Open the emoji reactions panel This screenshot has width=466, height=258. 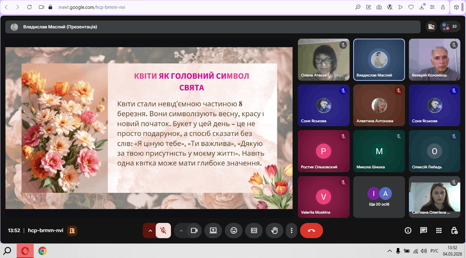point(234,230)
